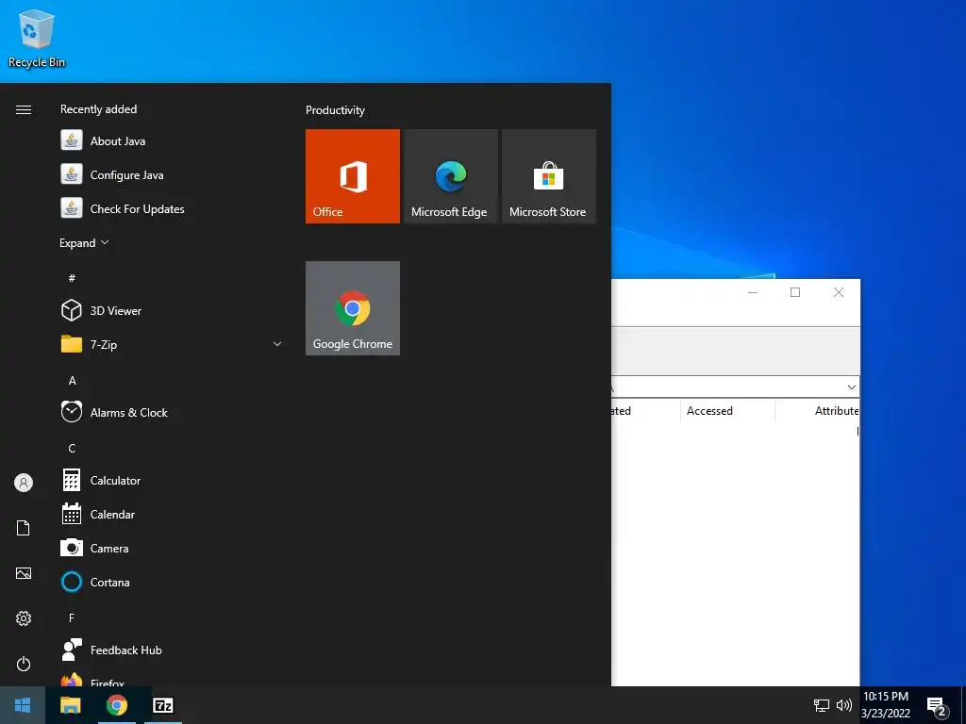Screen dimensions: 966x724
Task: Open the Microsoft Edge tile
Action: point(450,176)
